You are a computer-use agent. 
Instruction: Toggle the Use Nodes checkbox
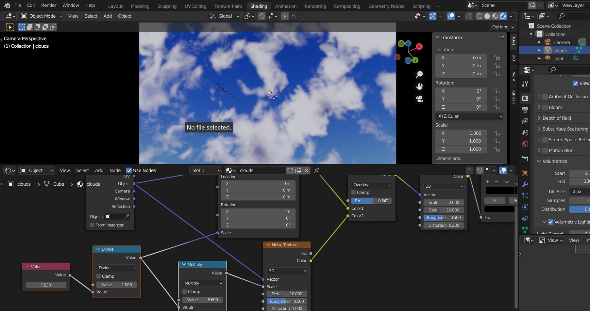point(129,170)
